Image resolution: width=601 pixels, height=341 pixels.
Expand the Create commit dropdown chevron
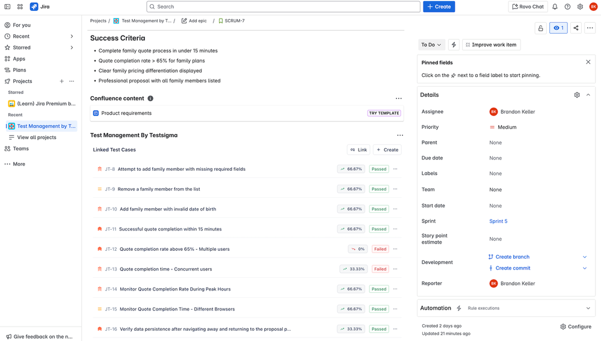585,268
